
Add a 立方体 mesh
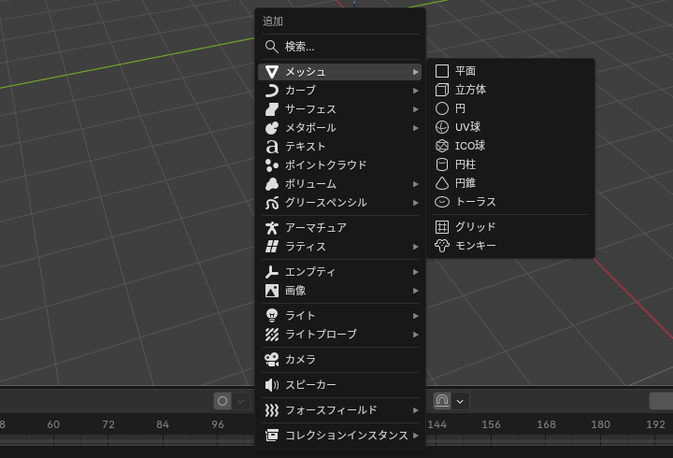point(510,90)
